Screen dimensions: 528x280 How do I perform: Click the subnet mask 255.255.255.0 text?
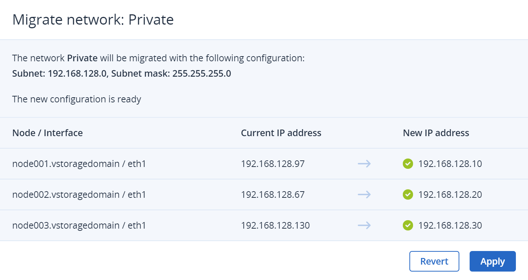coord(201,73)
